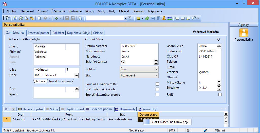The height and width of the screenshot is (133, 260).
Task: Switch to Kontaktní adresa tab
Action: coord(60,81)
